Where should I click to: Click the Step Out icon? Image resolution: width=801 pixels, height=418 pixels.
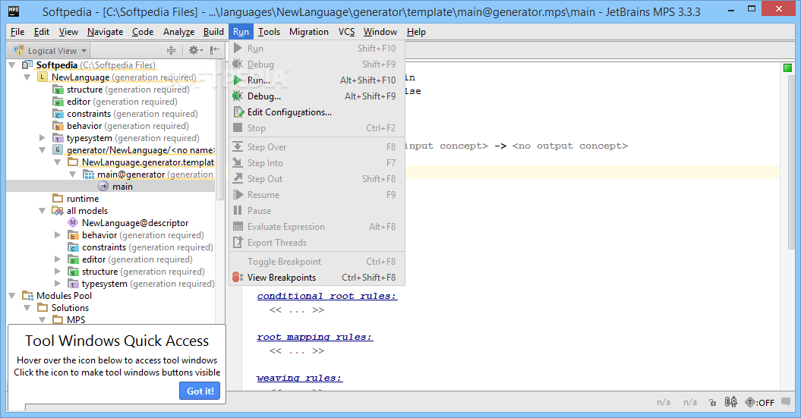click(238, 178)
